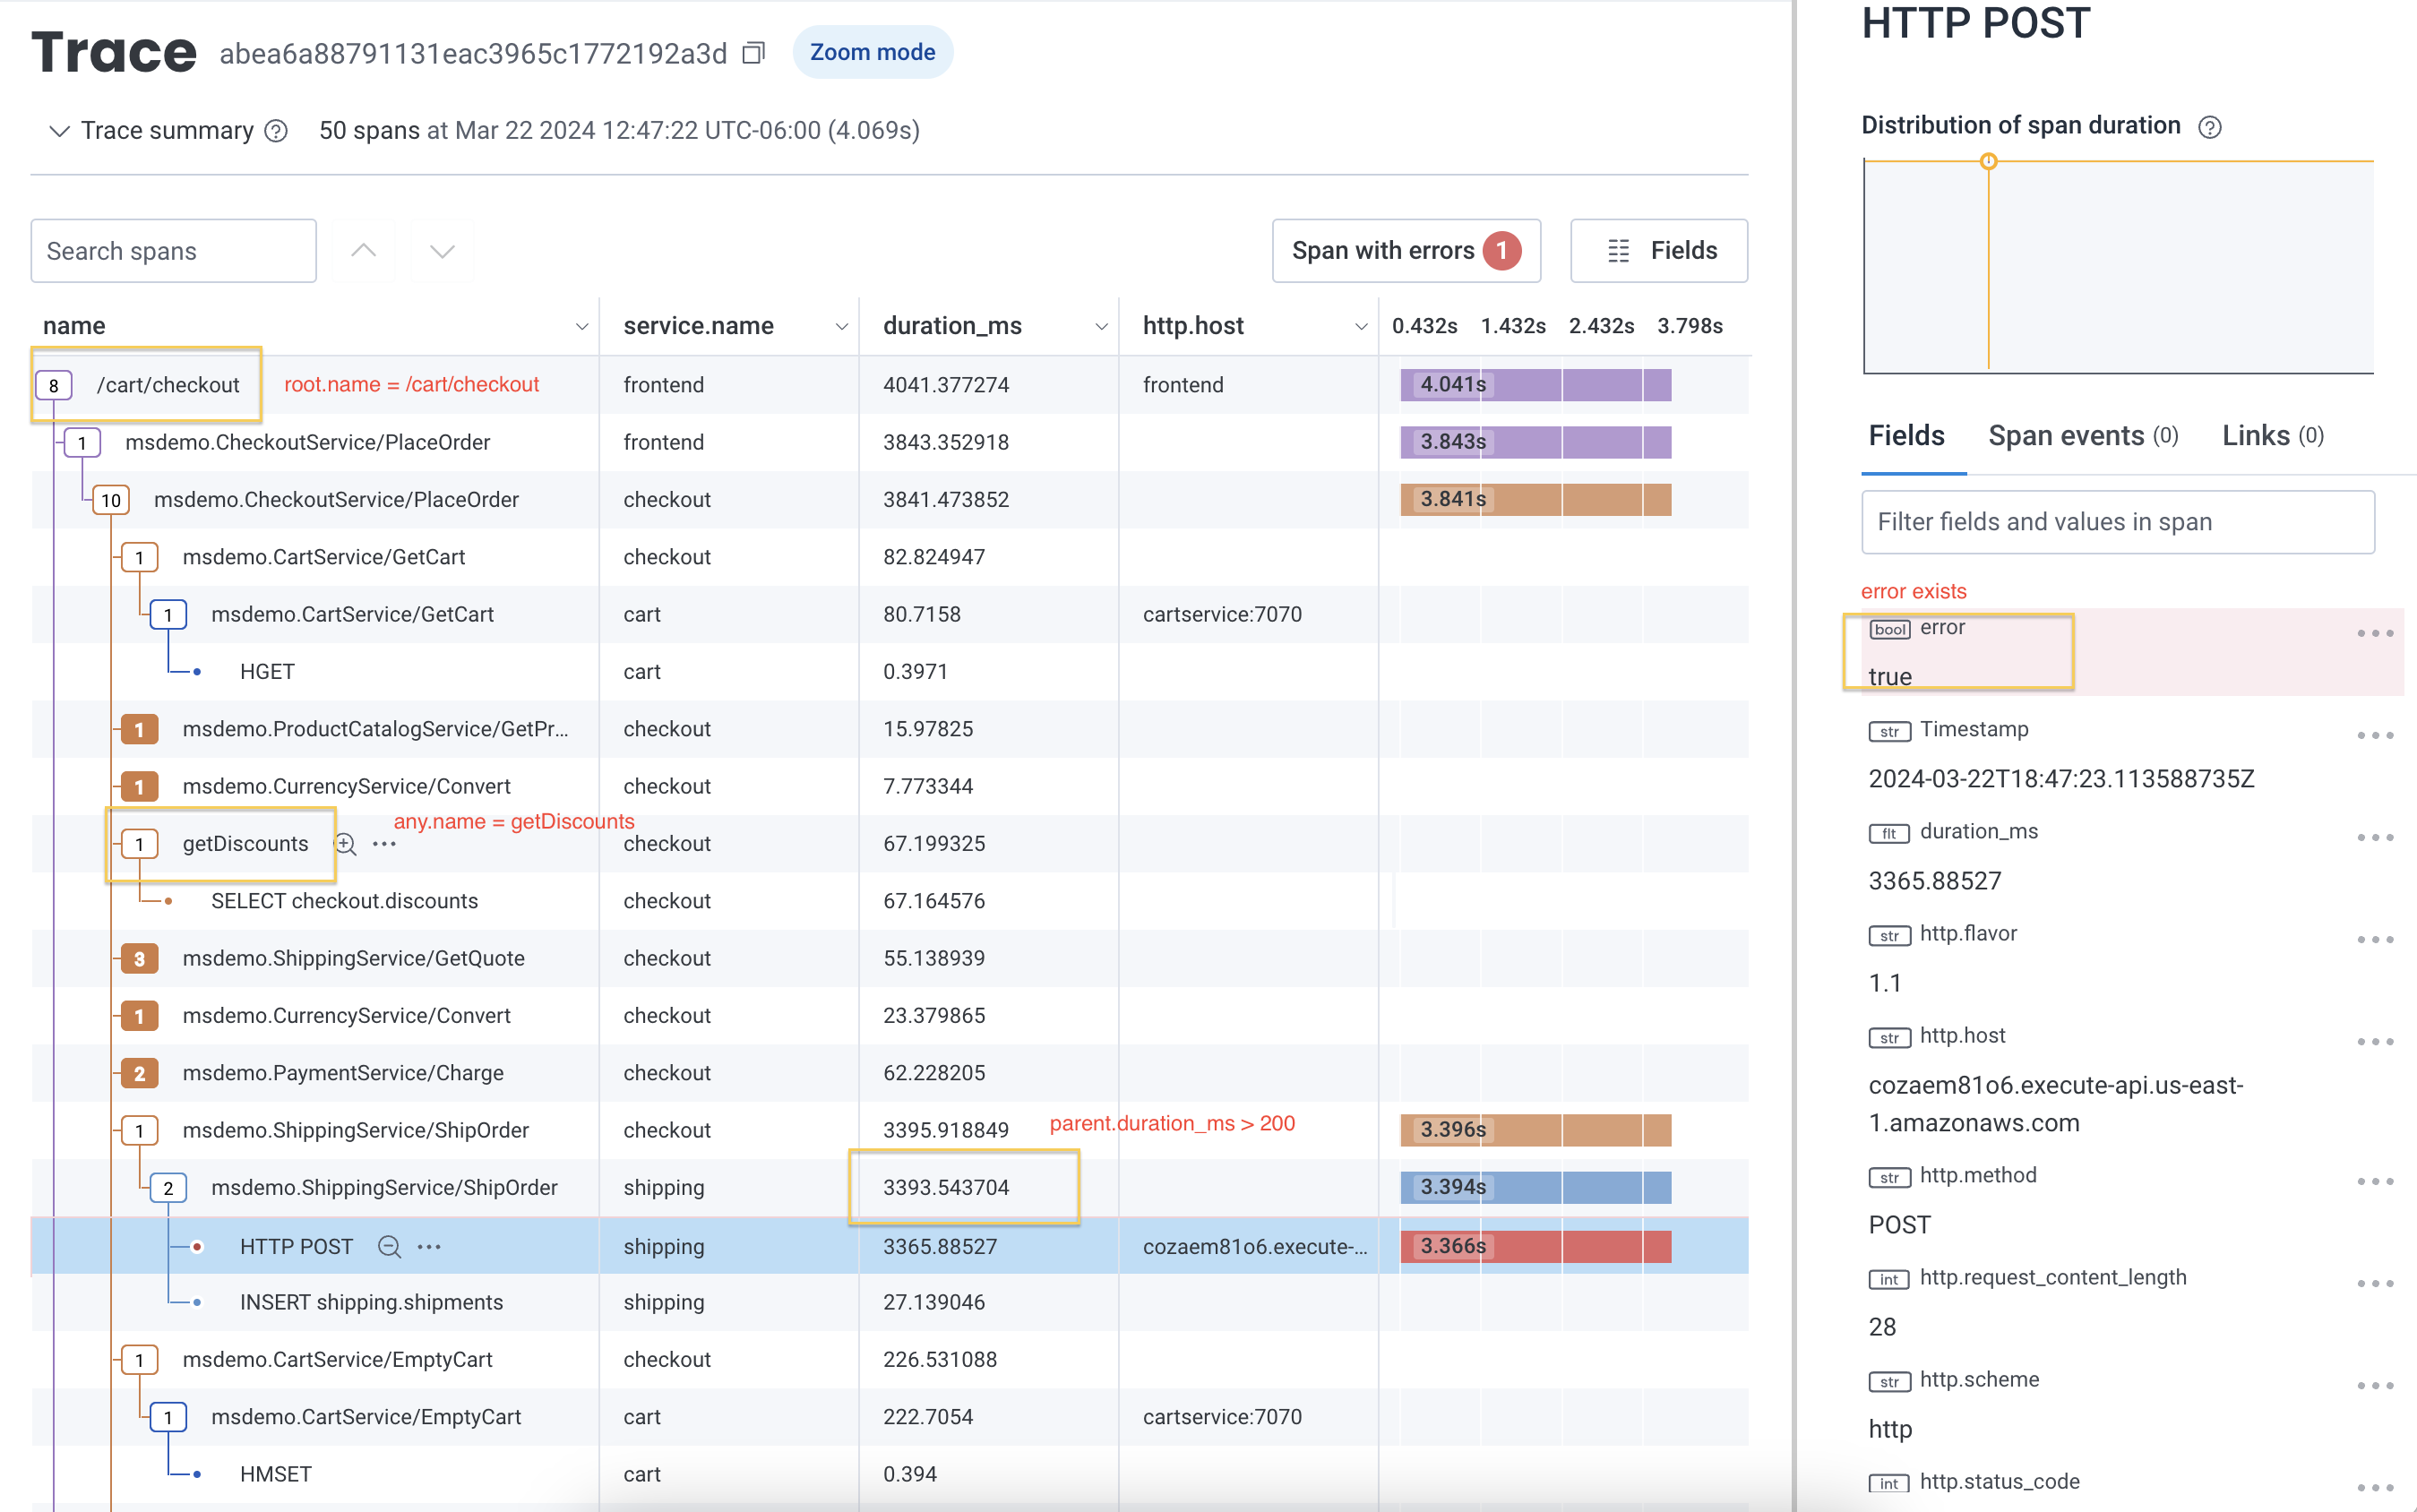Collapse the Trace summary section

pos(59,130)
